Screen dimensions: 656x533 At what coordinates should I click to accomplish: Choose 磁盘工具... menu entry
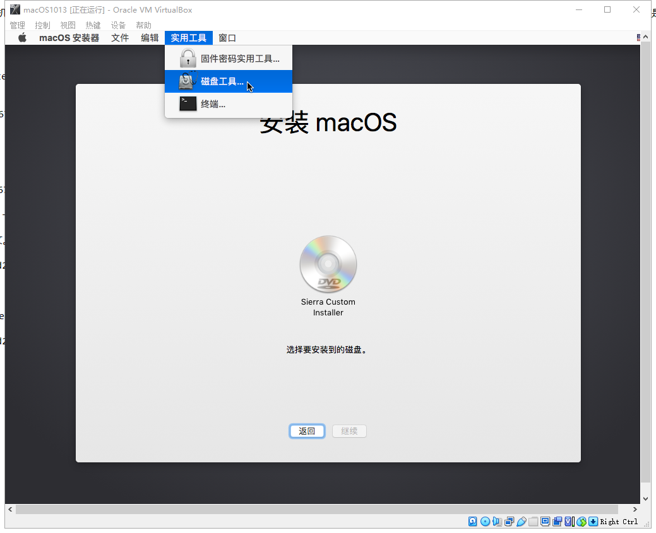click(x=229, y=81)
